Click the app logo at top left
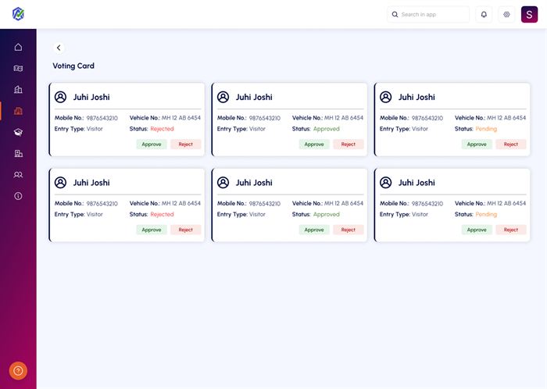The width and height of the screenshot is (547, 389). [x=18, y=14]
